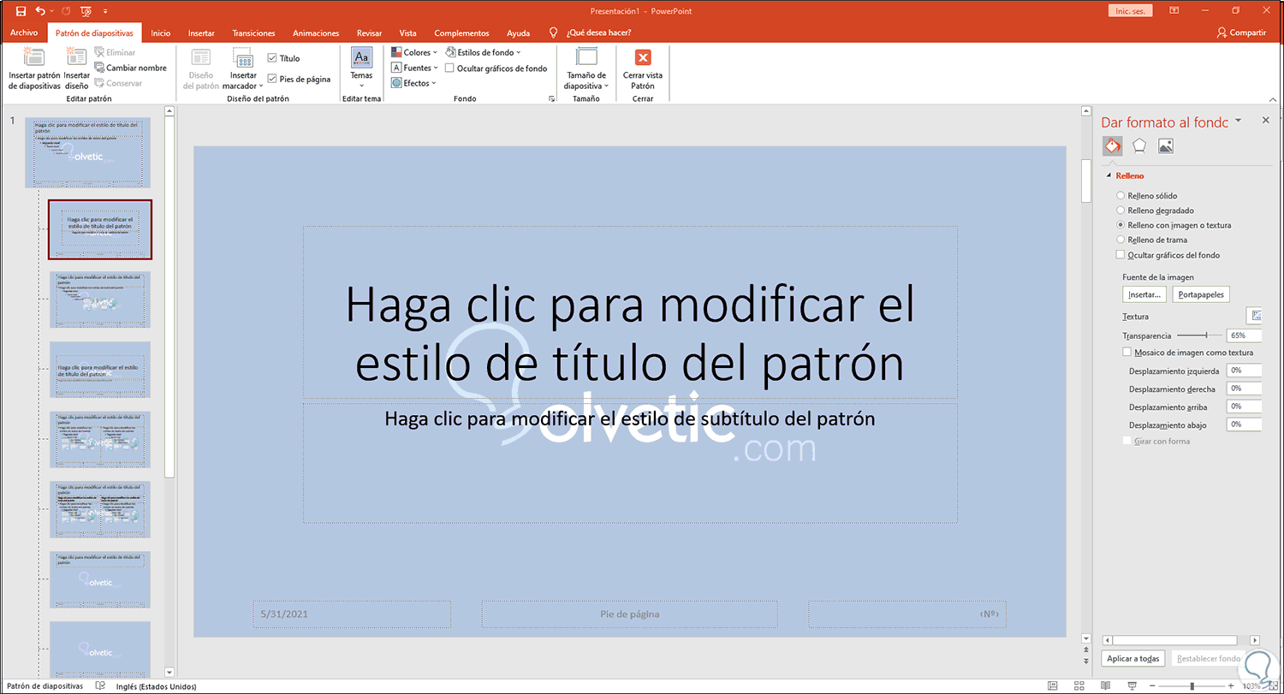Open the lightbulb ¿Qué desea hacer? search

click(591, 33)
